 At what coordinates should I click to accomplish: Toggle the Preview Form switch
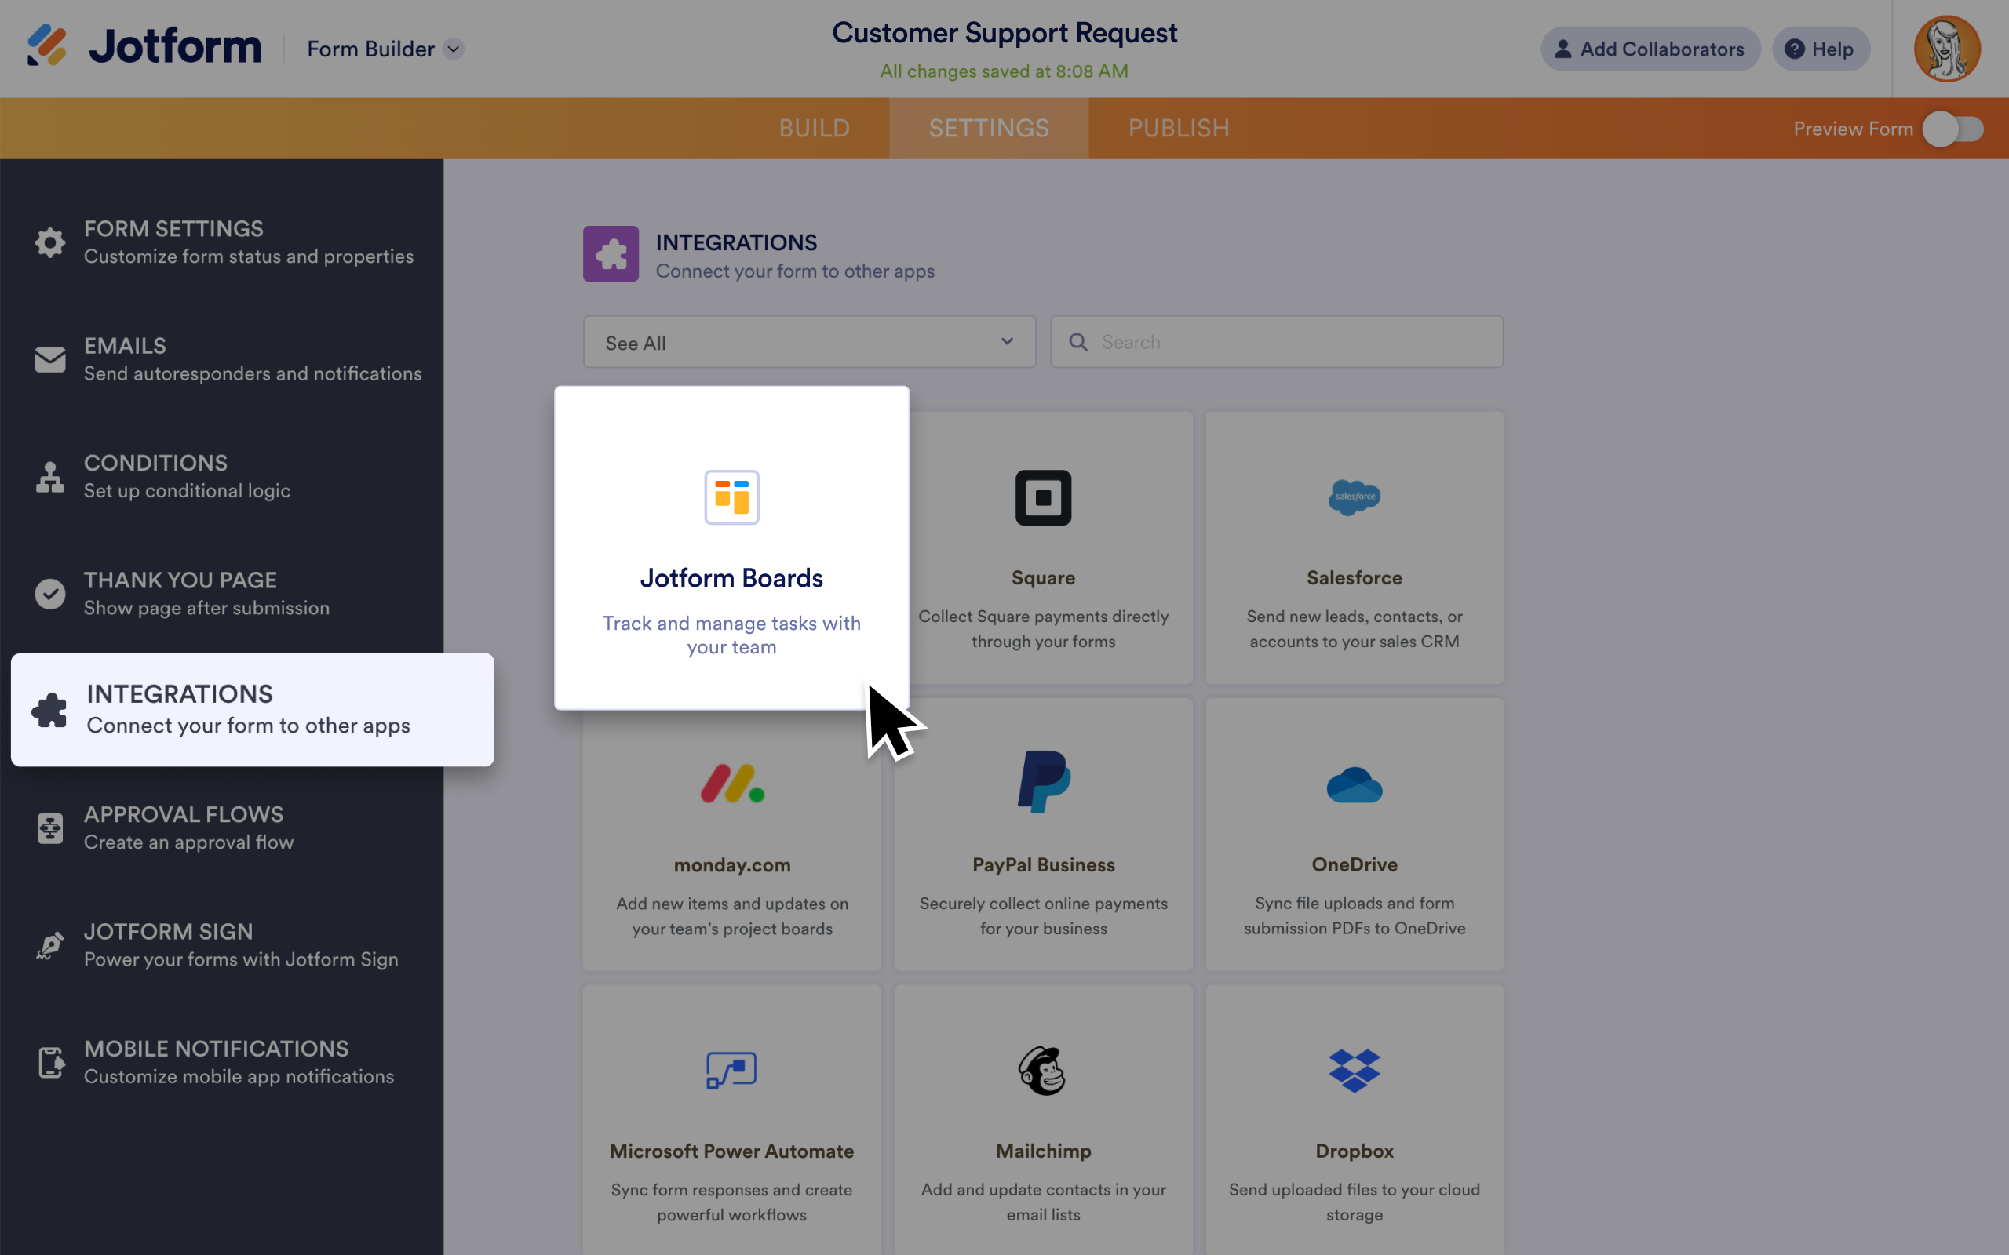click(x=1953, y=129)
